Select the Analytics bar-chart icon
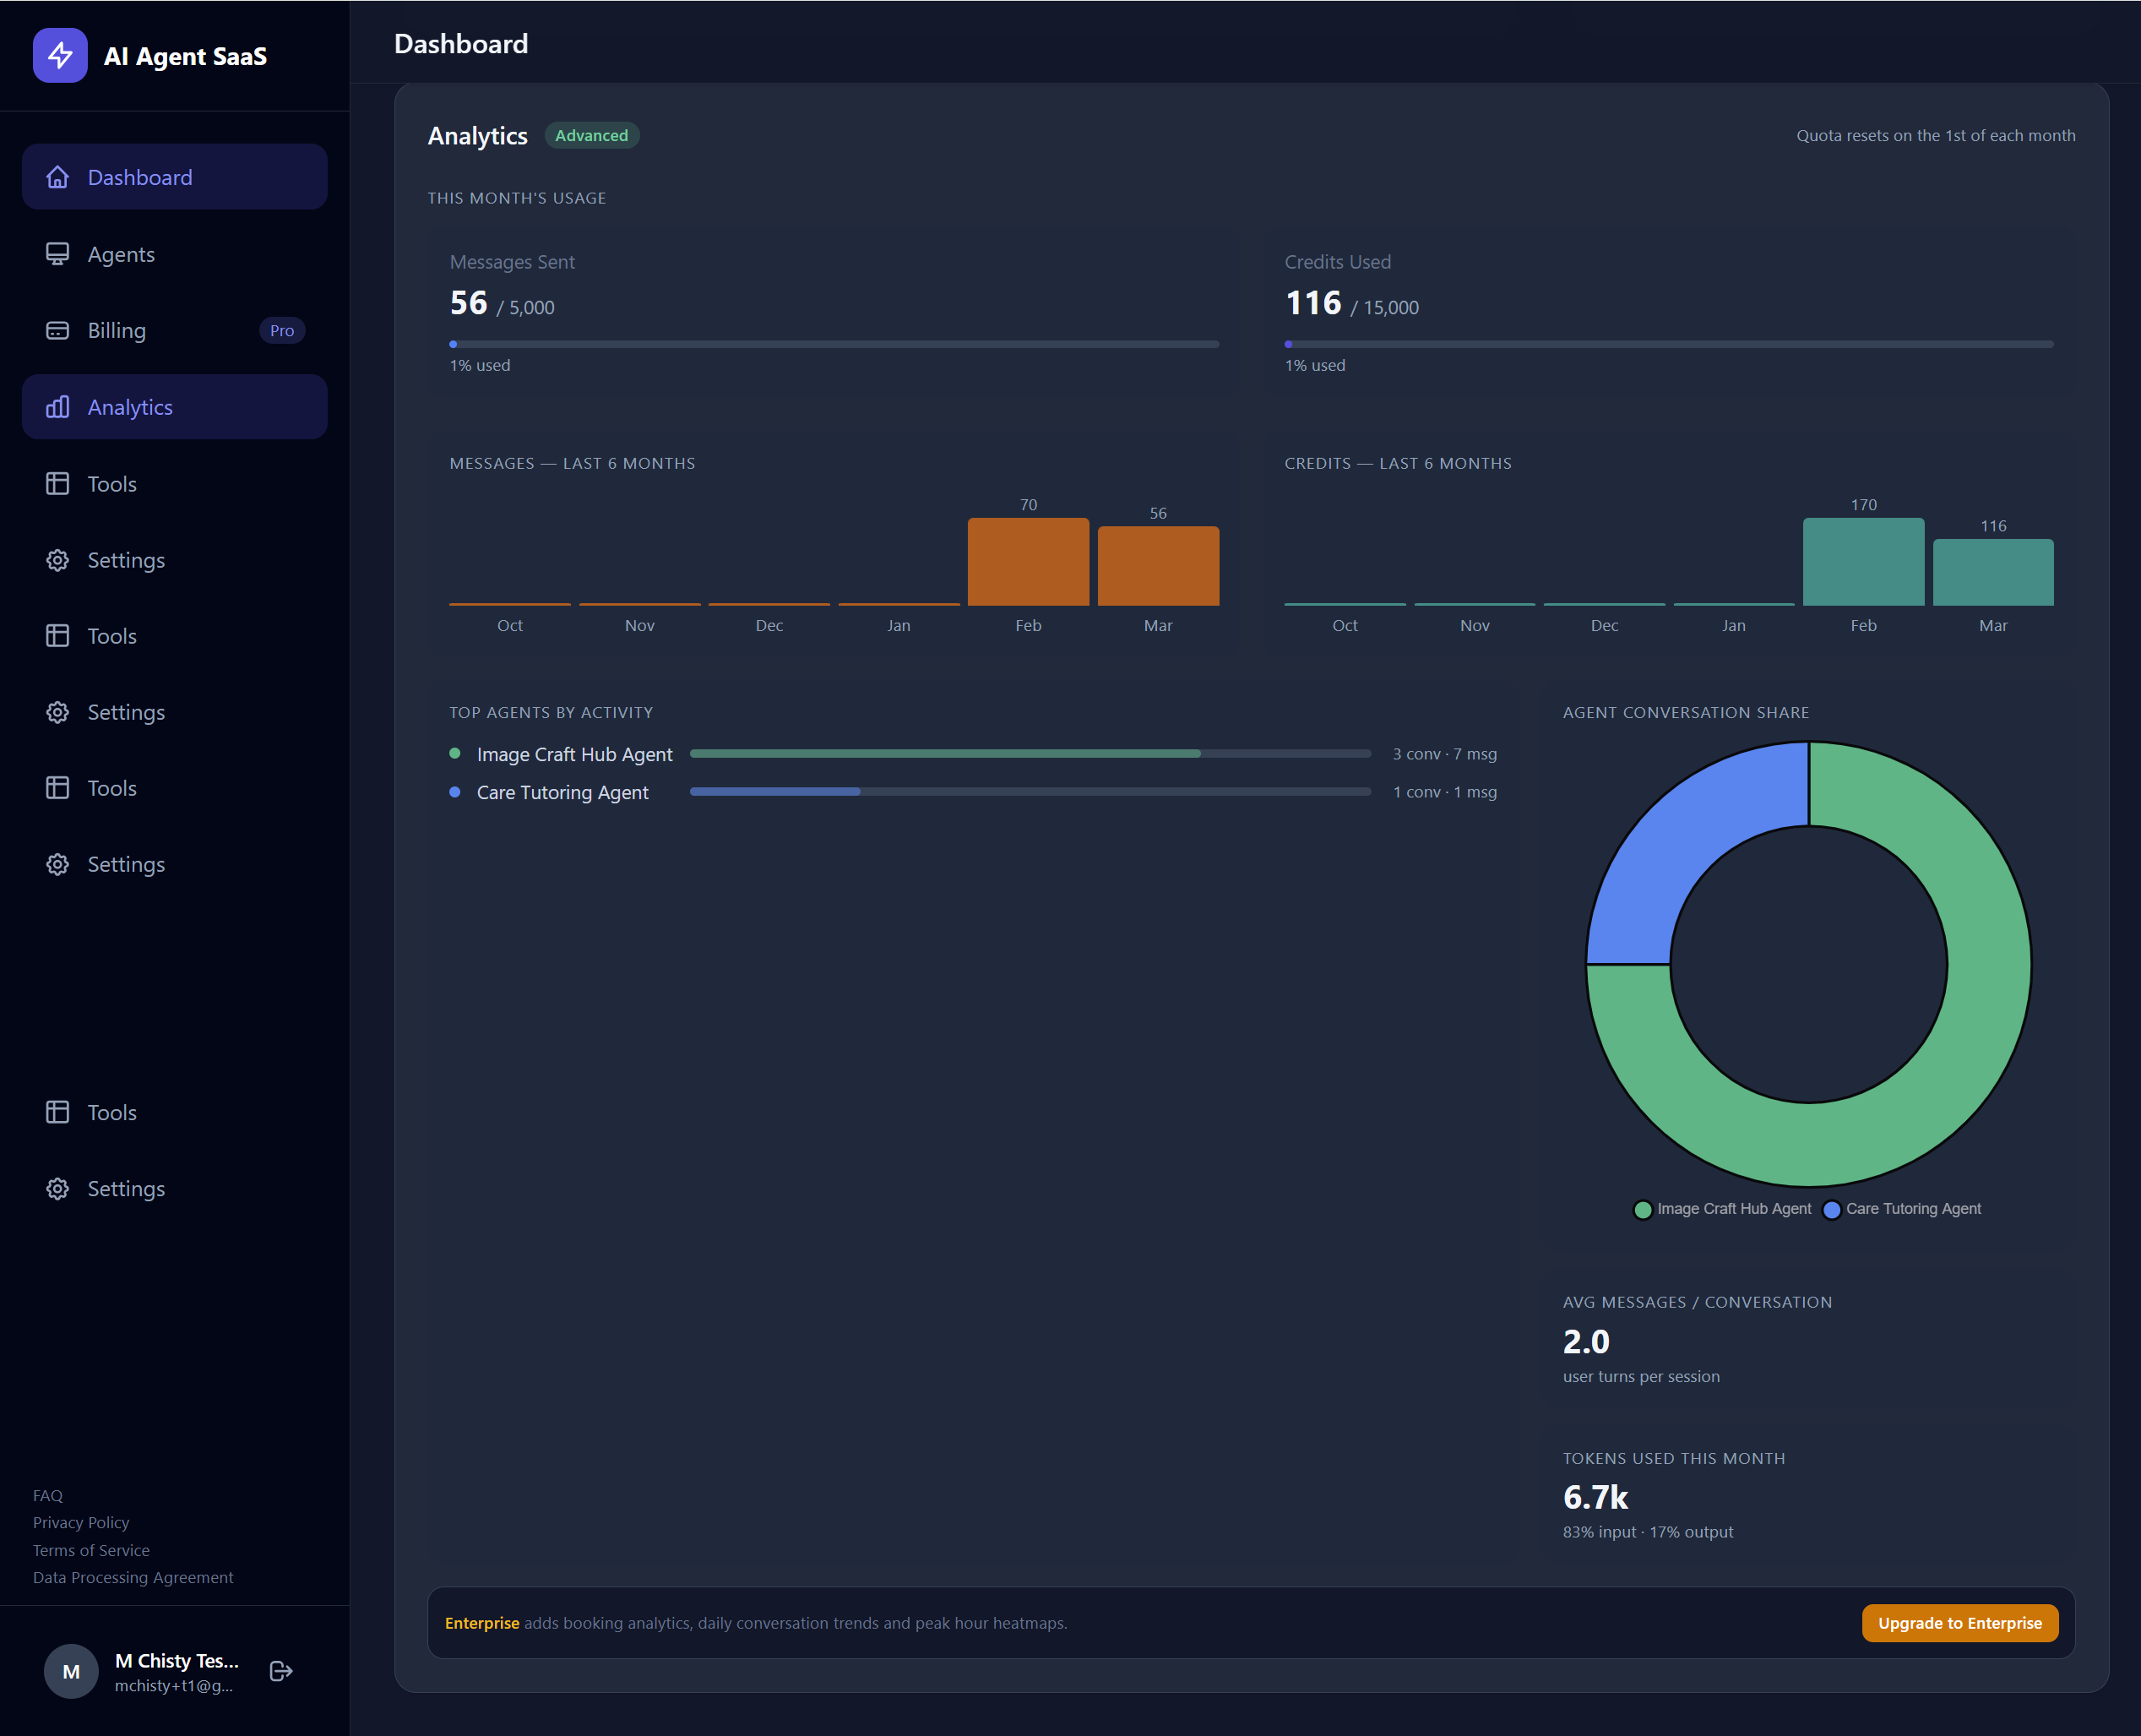Viewport: 2141px width, 1736px height. click(x=57, y=407)
